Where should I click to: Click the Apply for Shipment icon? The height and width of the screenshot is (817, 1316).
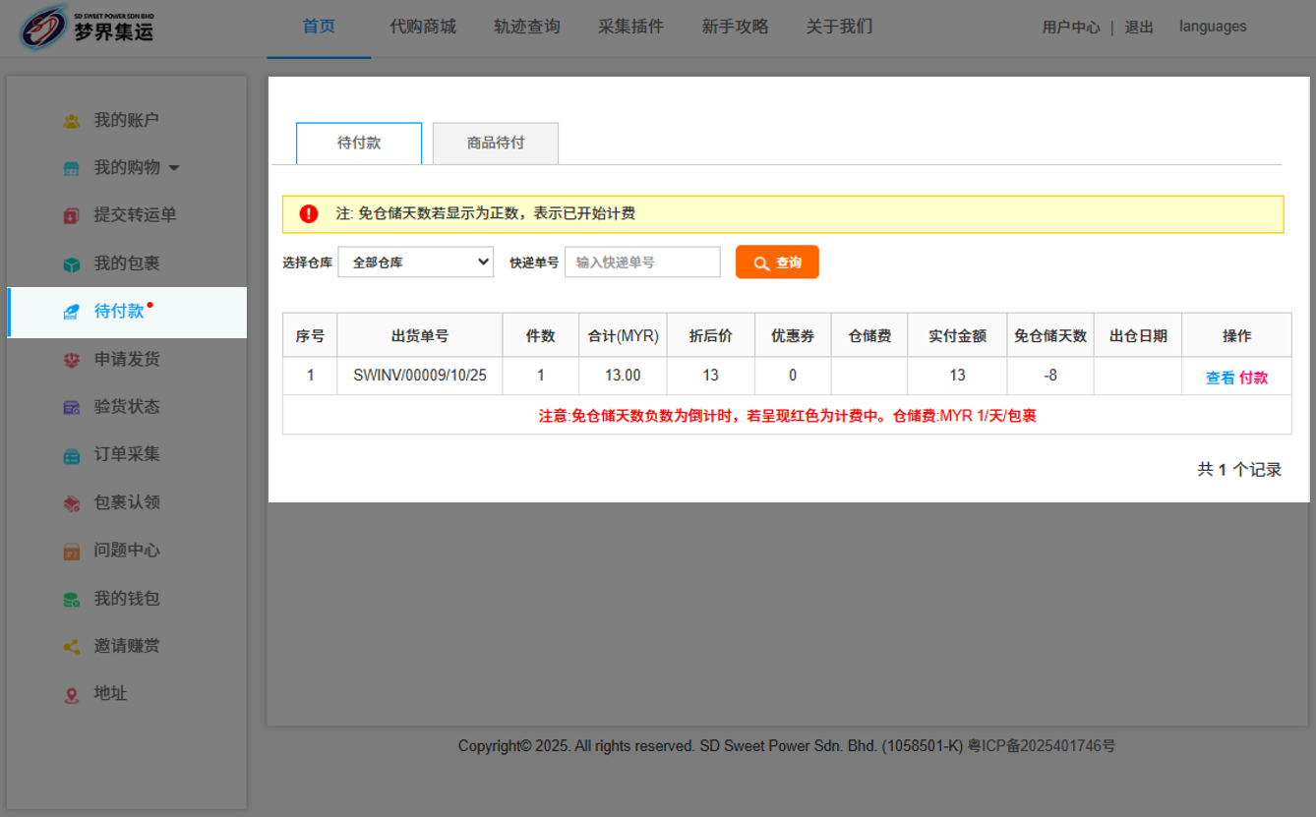(x=72, y=360)
